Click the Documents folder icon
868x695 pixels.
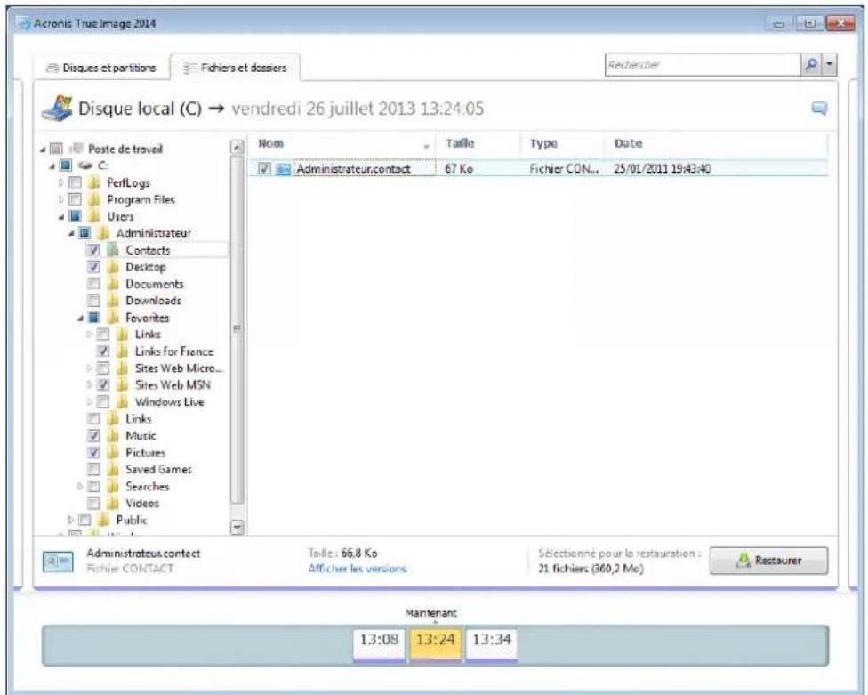(x=113, y=284)
